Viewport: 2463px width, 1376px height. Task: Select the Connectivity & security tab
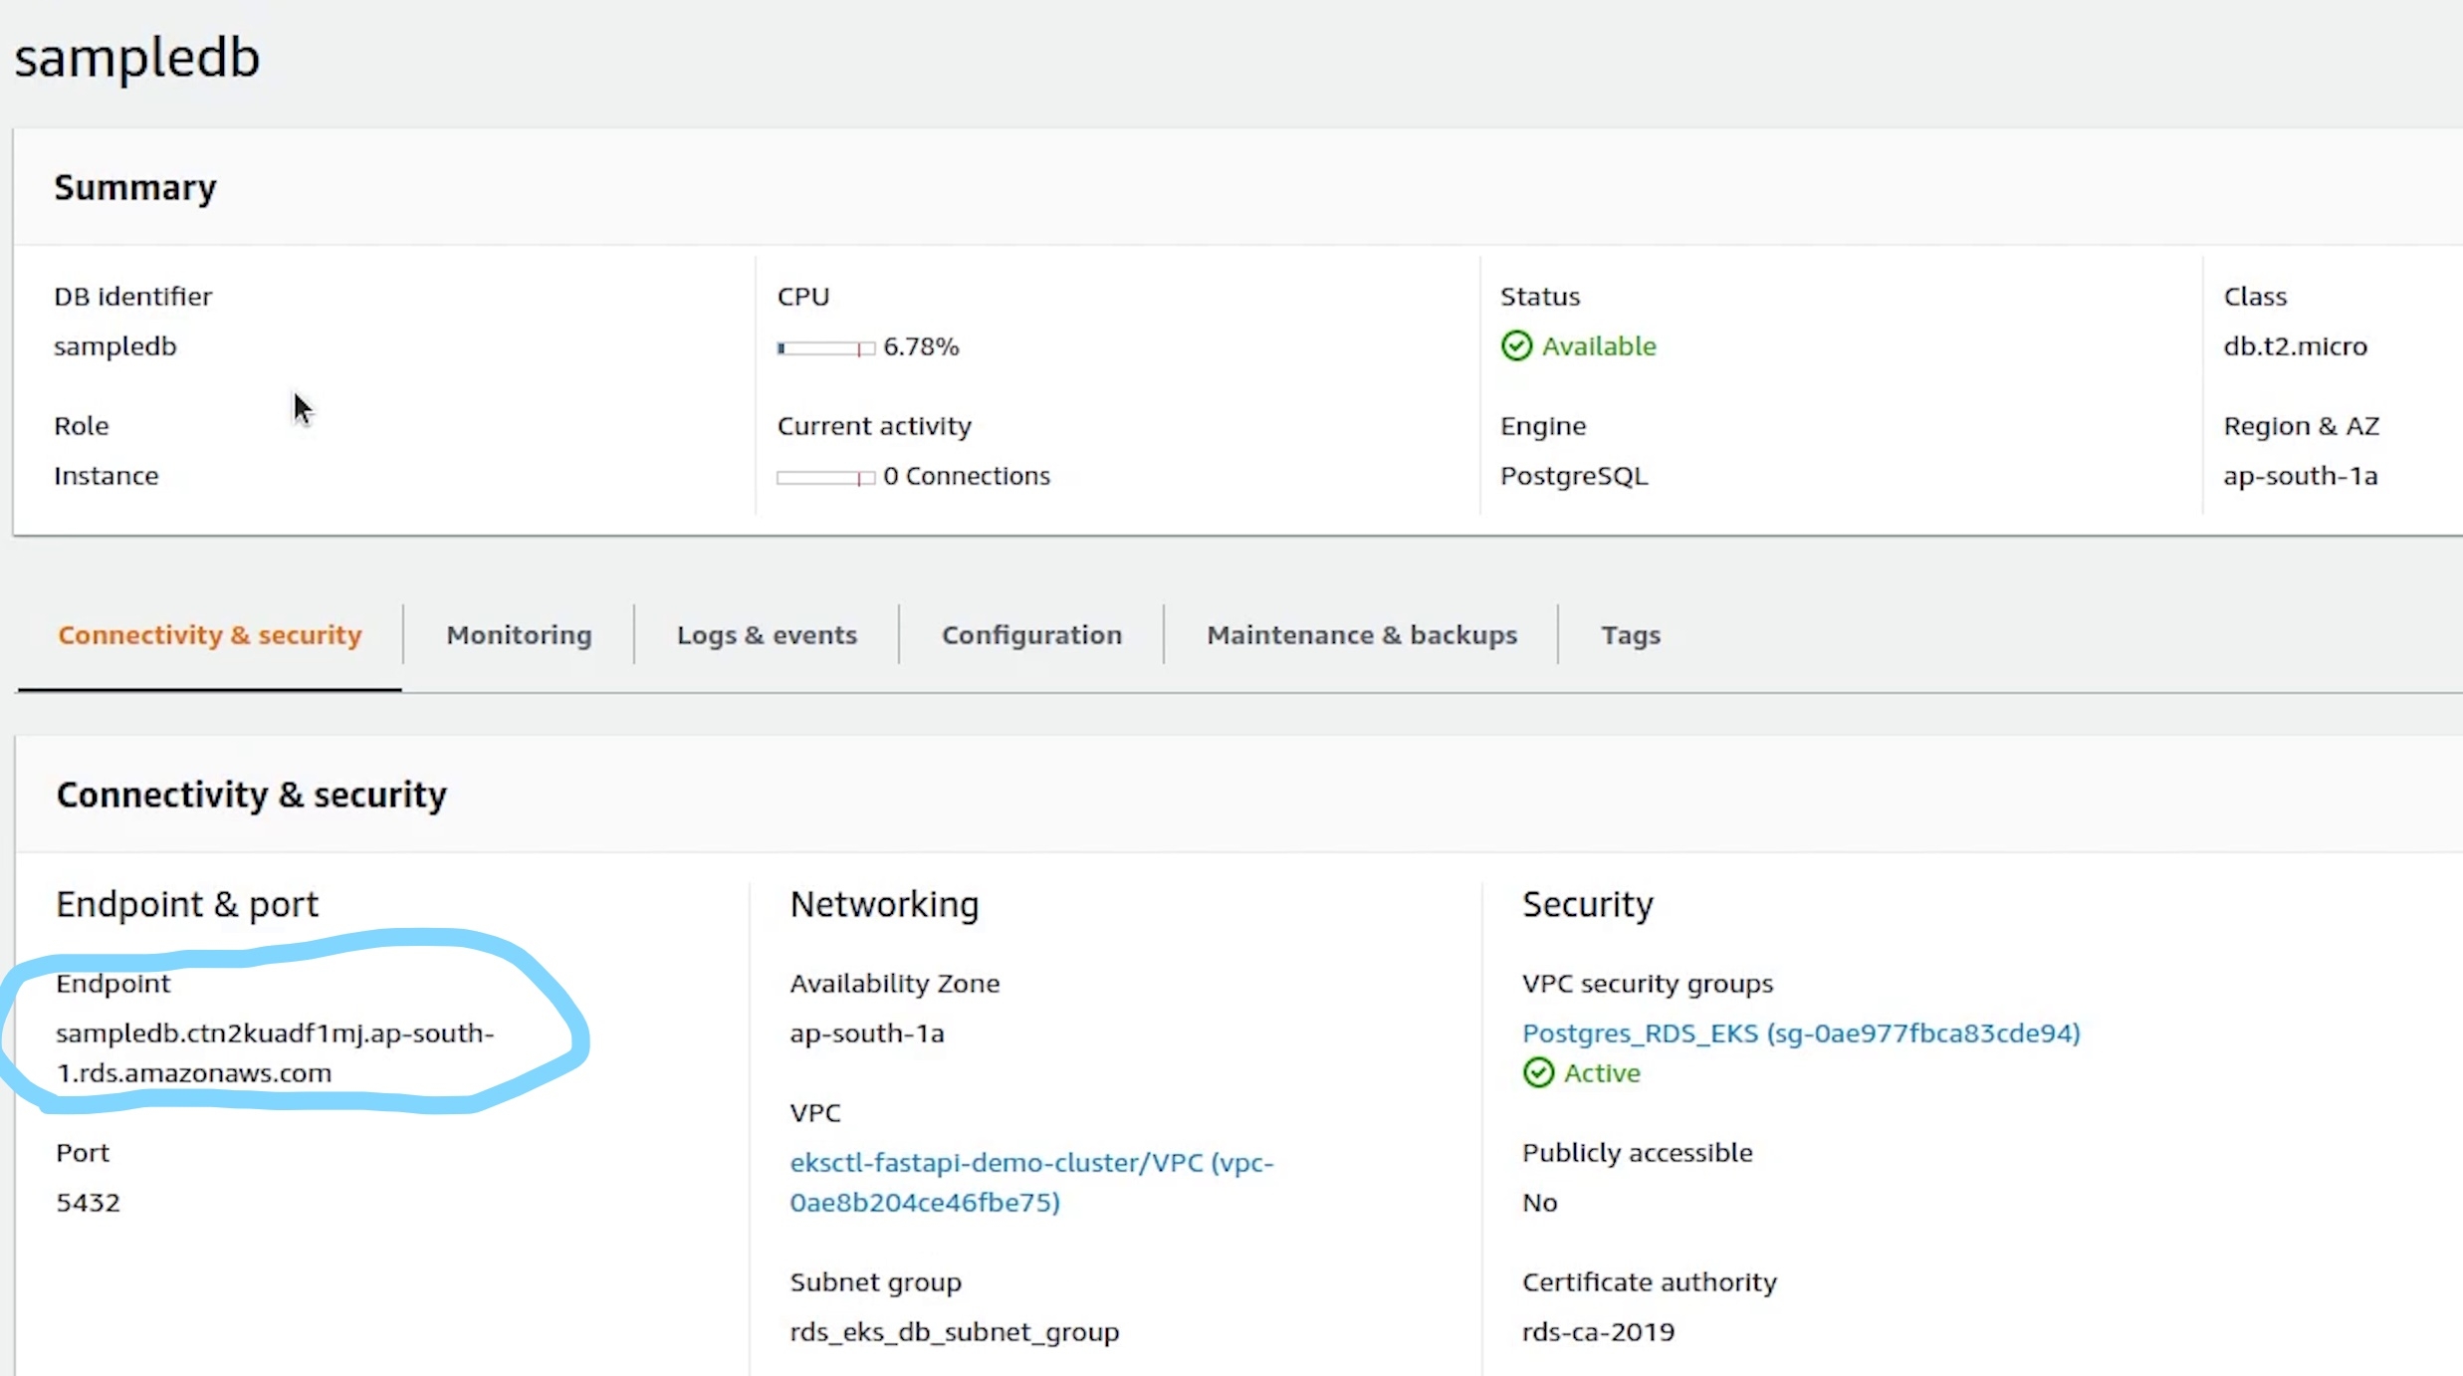pos(209,635)
